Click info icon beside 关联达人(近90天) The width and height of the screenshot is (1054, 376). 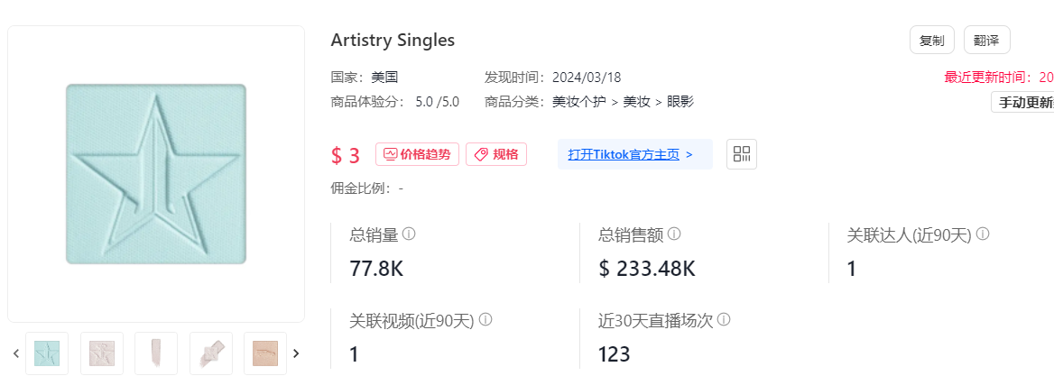coord(983,234)
